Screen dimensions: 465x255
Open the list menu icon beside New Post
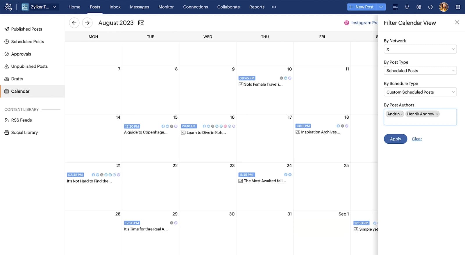click(x=395, y=7)
